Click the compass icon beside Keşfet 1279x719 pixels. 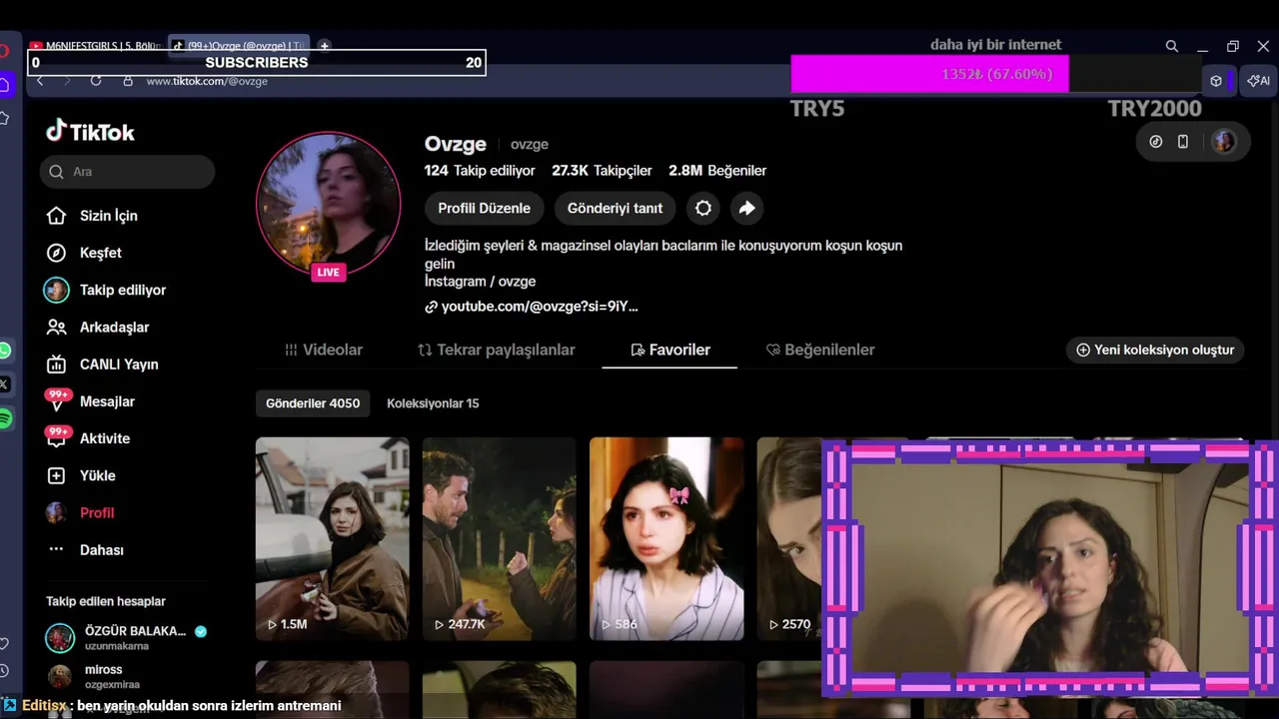click(57, 253)
